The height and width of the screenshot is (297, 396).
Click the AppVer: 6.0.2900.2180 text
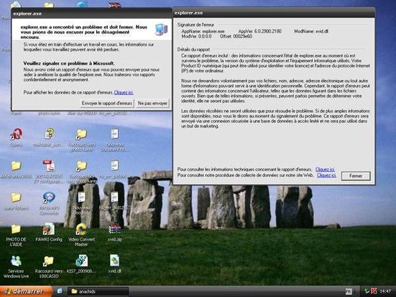tap(260, 31)
